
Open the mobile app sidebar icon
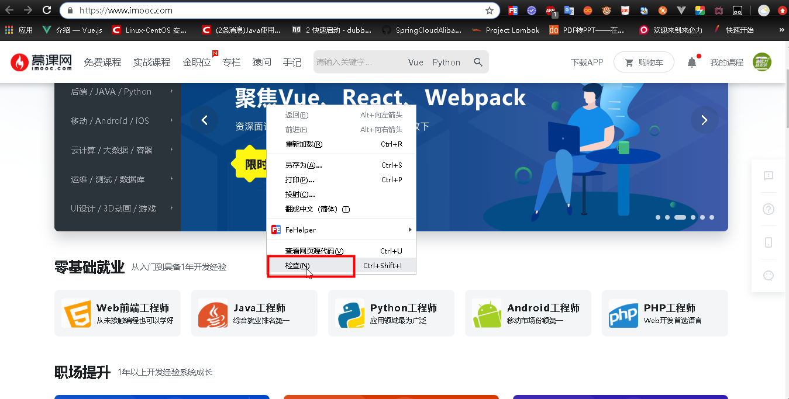coord(768,242)
